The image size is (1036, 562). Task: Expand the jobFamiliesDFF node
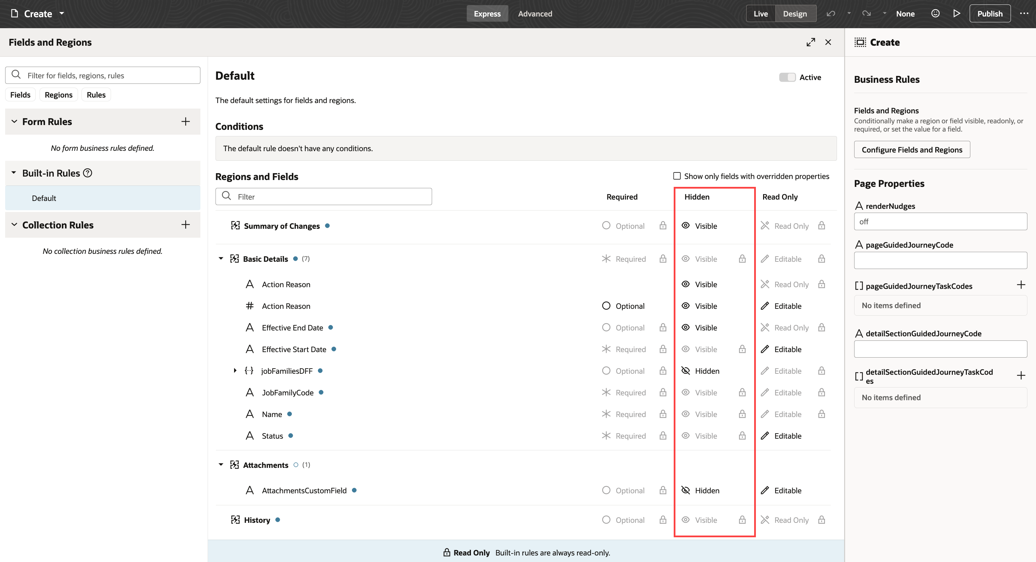point(235,371)
